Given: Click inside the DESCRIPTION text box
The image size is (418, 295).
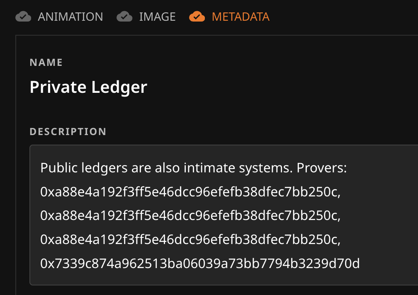Looking at the screenshot, I should (x=207, y=215).
